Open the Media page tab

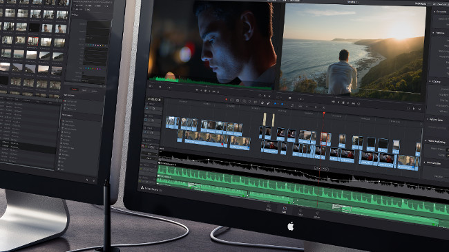tap(269, 207)
